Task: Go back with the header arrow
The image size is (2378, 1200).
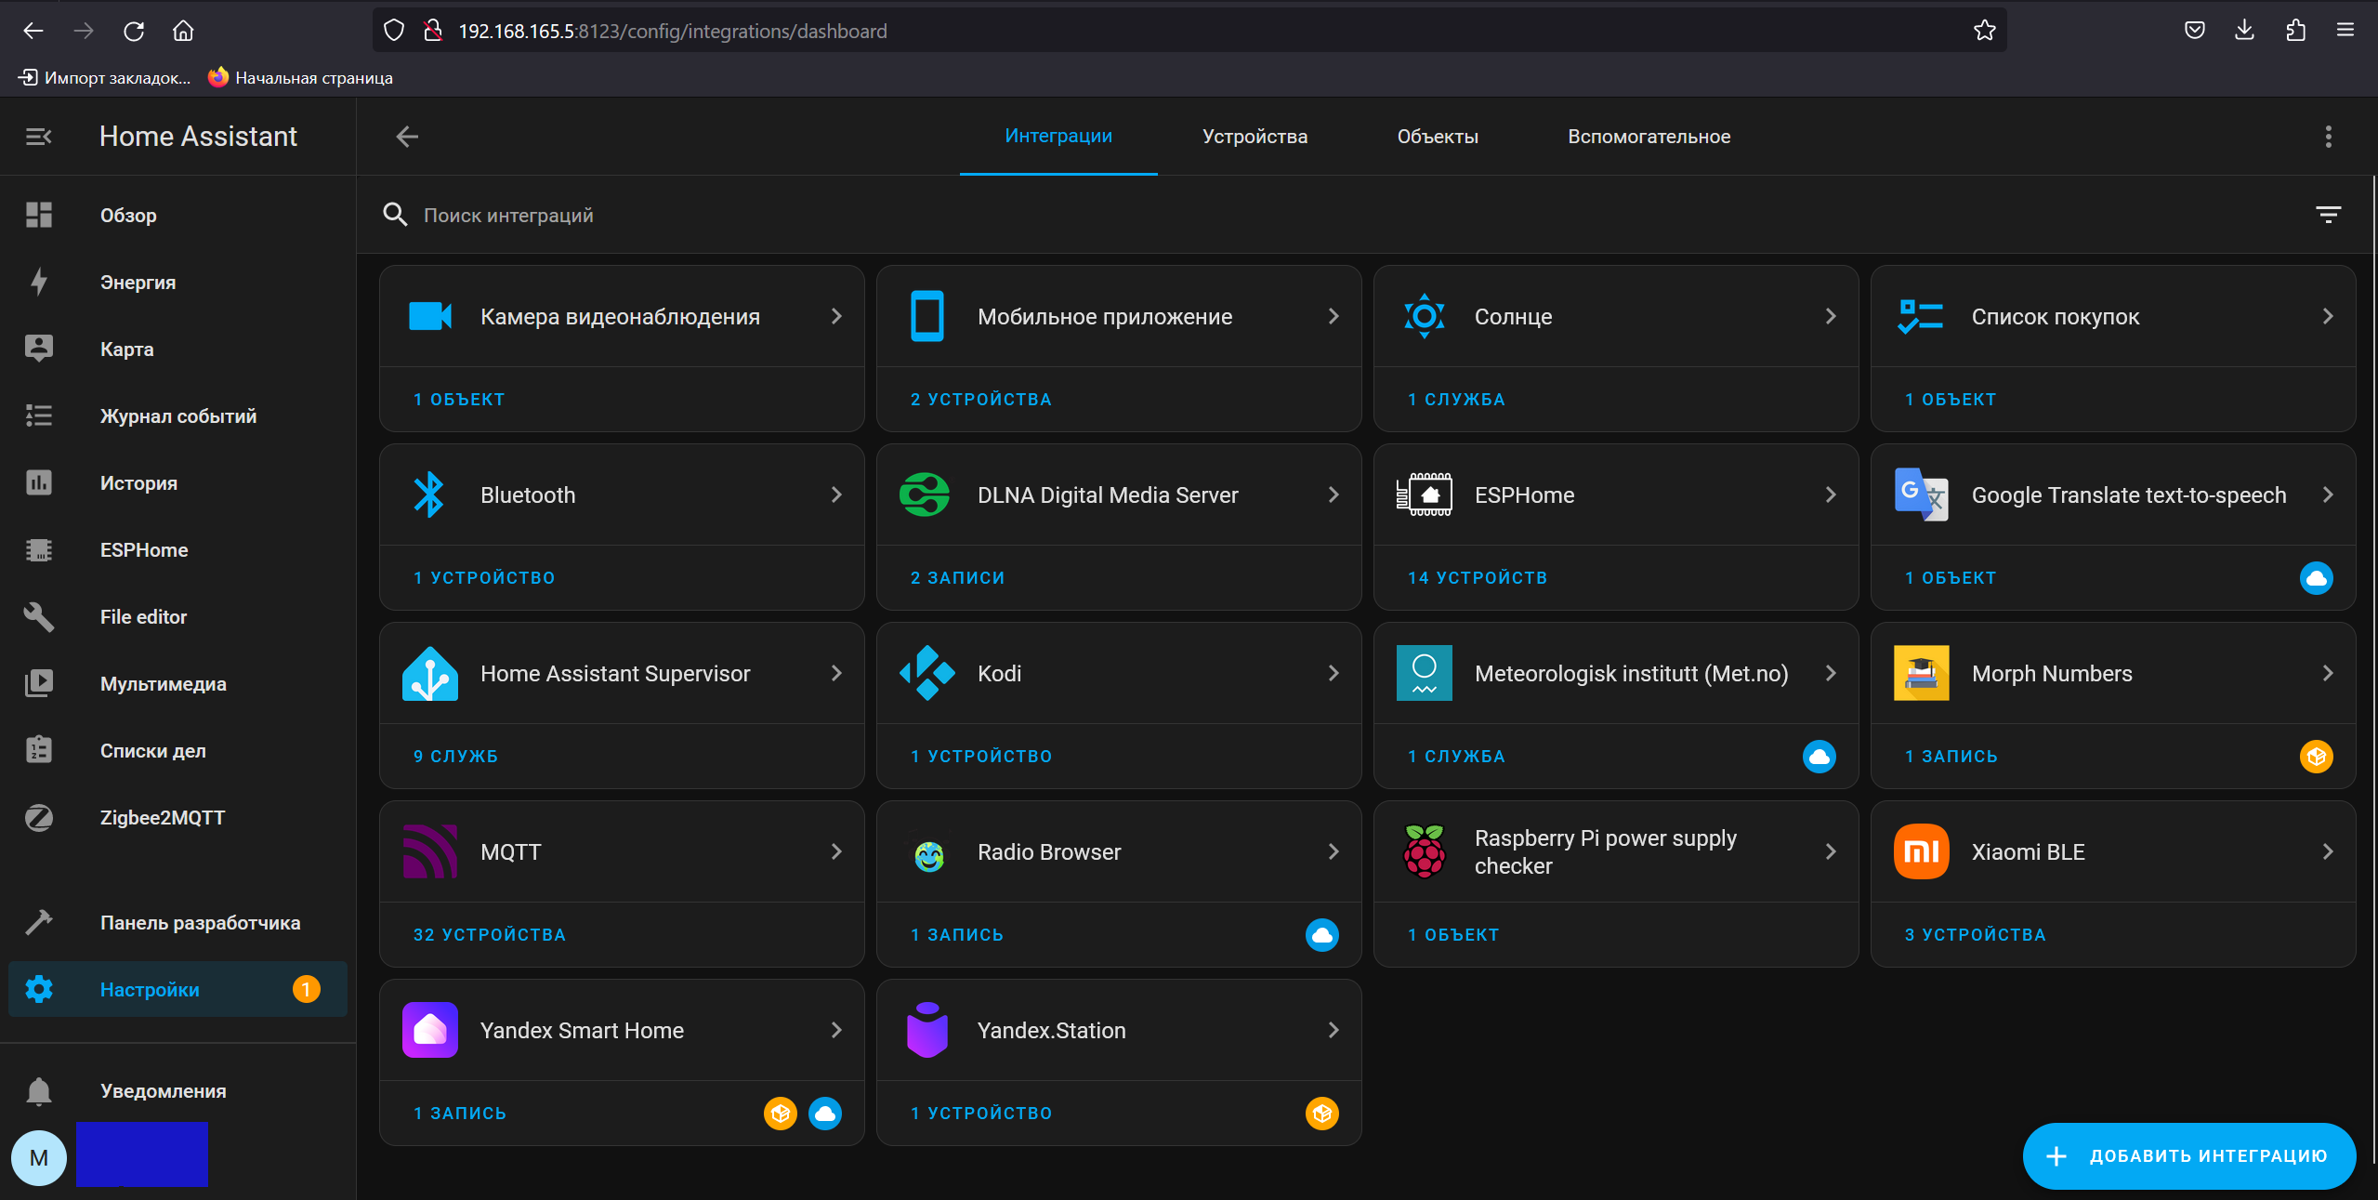Action: pos(407,137)
